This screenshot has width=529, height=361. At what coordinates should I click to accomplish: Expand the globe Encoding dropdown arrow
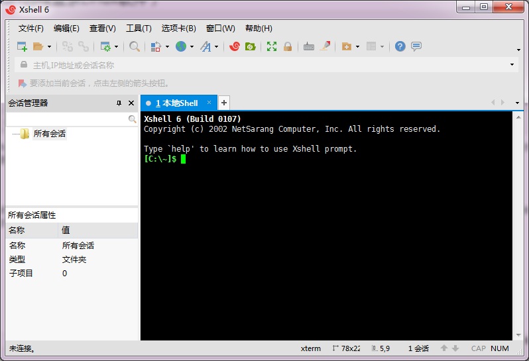[192, 46]
